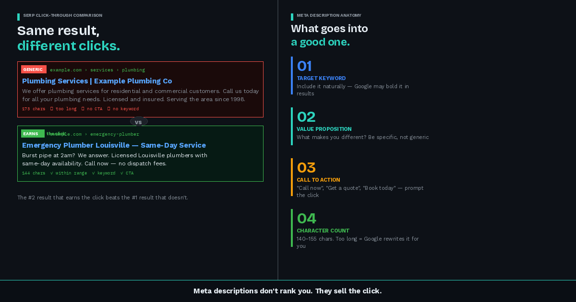Click the red GENERIC badge
The width and height of the screenshot is (576, 302).
[x=34, y=70]
